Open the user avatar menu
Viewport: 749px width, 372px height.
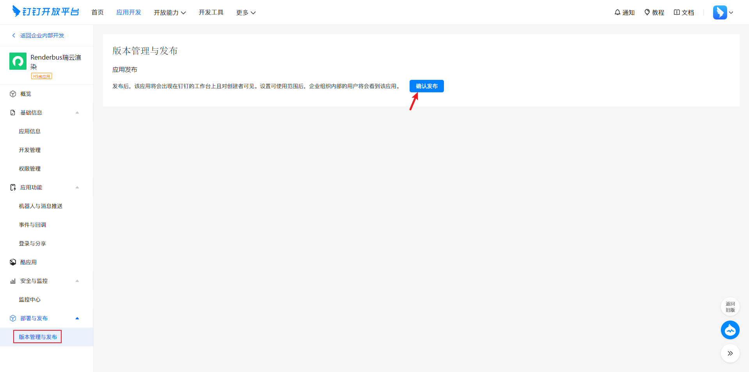pos(720,12)
